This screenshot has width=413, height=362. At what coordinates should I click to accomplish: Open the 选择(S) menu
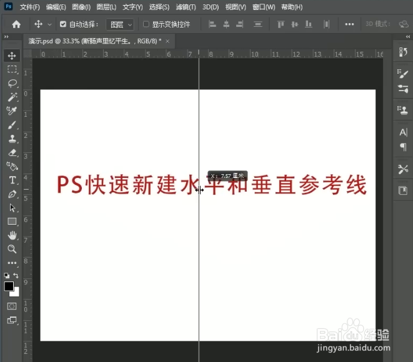click(159, 7)
